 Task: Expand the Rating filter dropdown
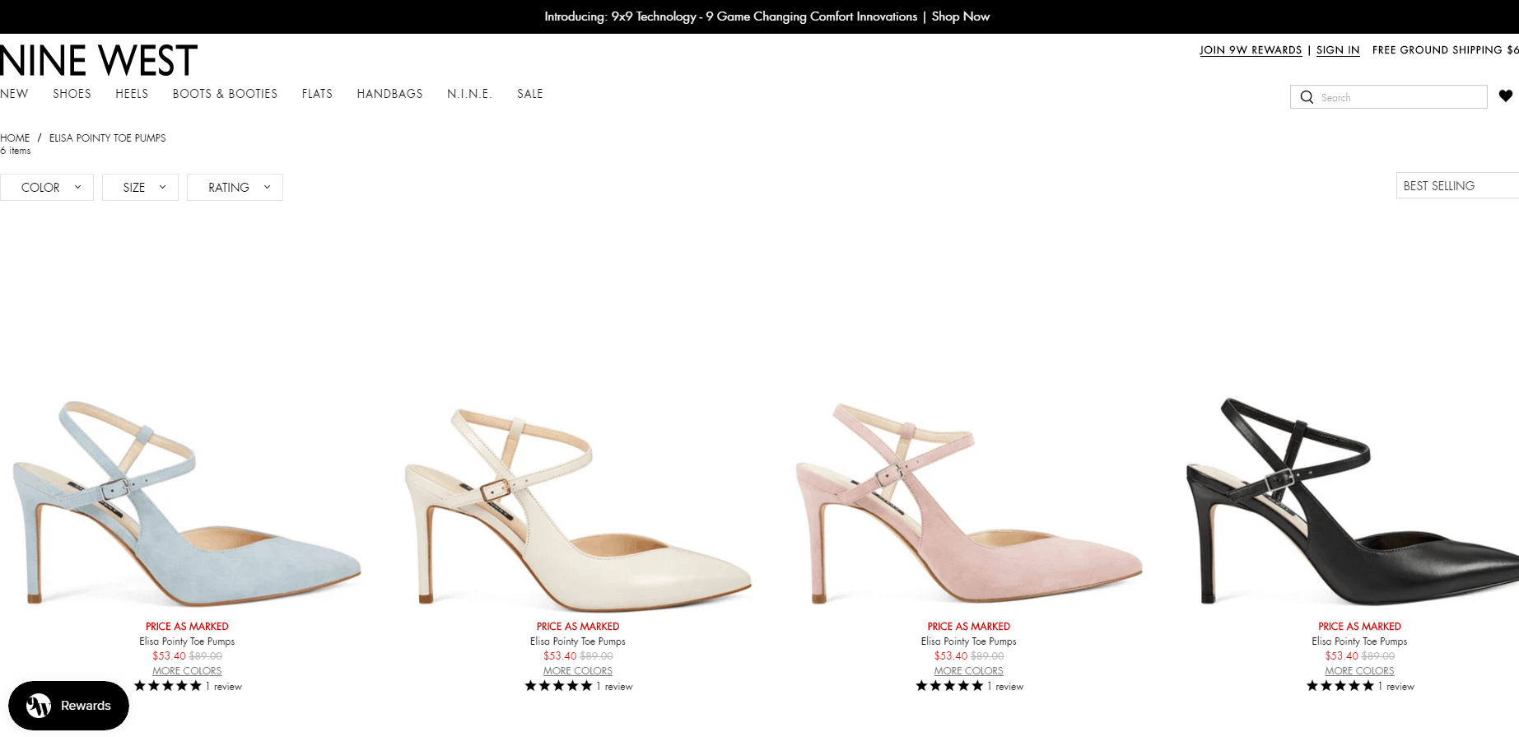pos(235,188)
